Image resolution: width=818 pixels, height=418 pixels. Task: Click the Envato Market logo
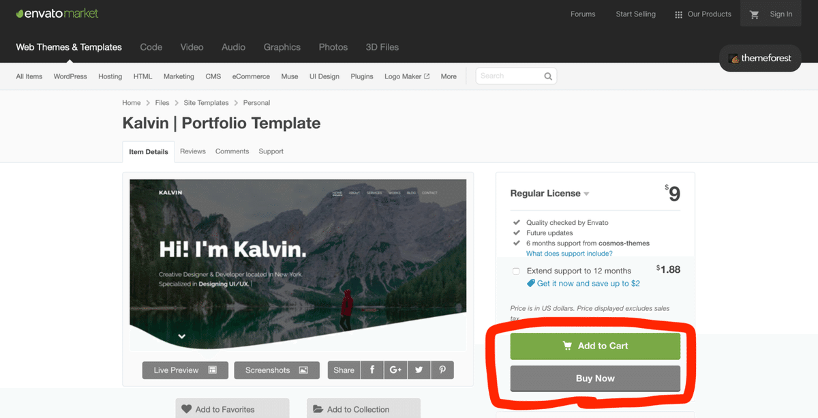(57, 14)
